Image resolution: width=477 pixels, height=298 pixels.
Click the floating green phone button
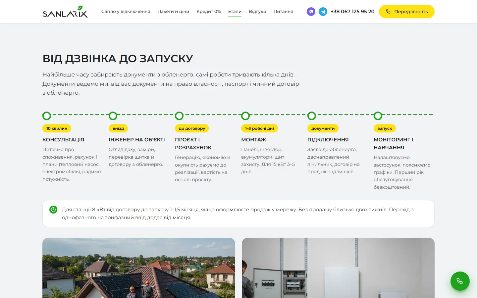click(460, 281)
